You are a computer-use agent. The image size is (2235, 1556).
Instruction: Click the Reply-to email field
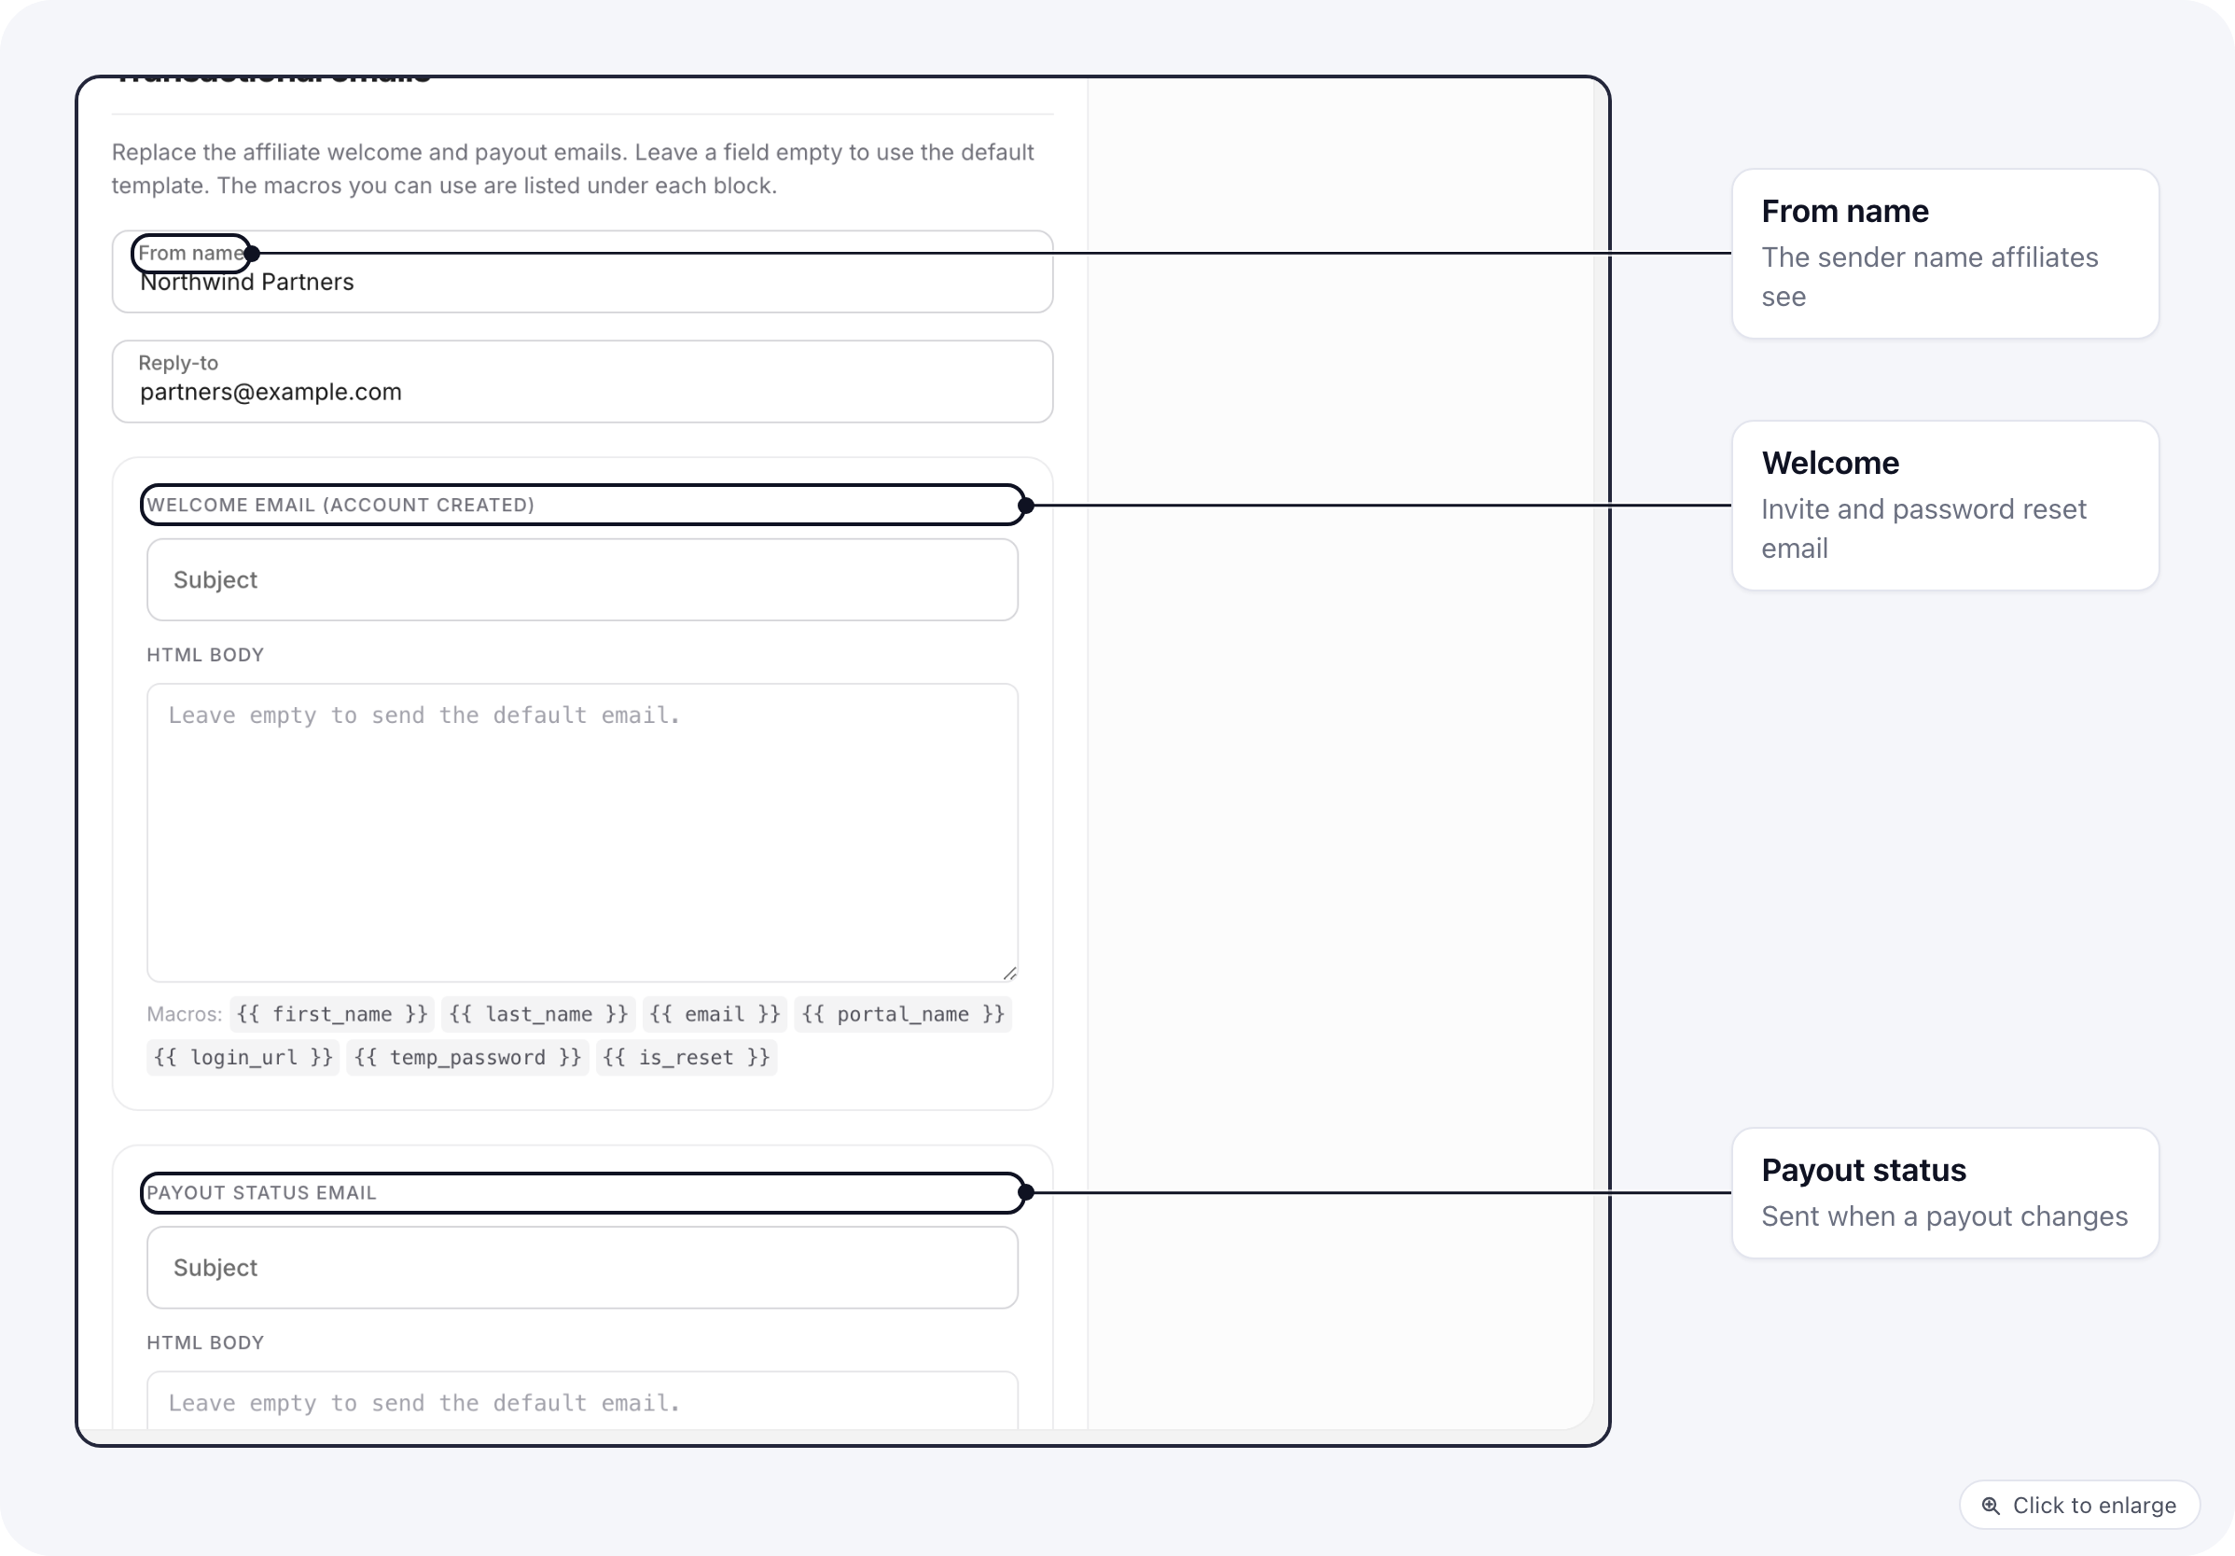tap(582, 382)
